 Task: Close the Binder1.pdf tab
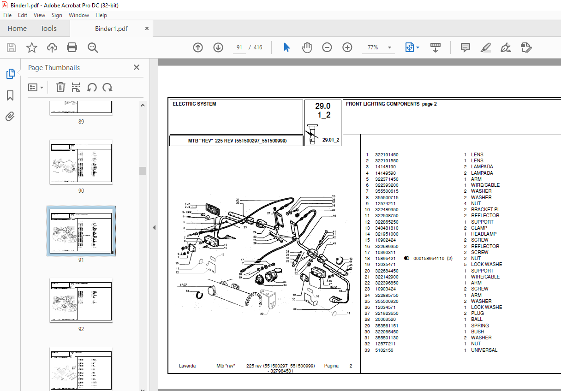[147, 29]
